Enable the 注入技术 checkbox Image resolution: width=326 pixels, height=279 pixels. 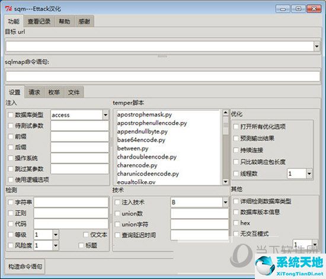pos(117,202)
